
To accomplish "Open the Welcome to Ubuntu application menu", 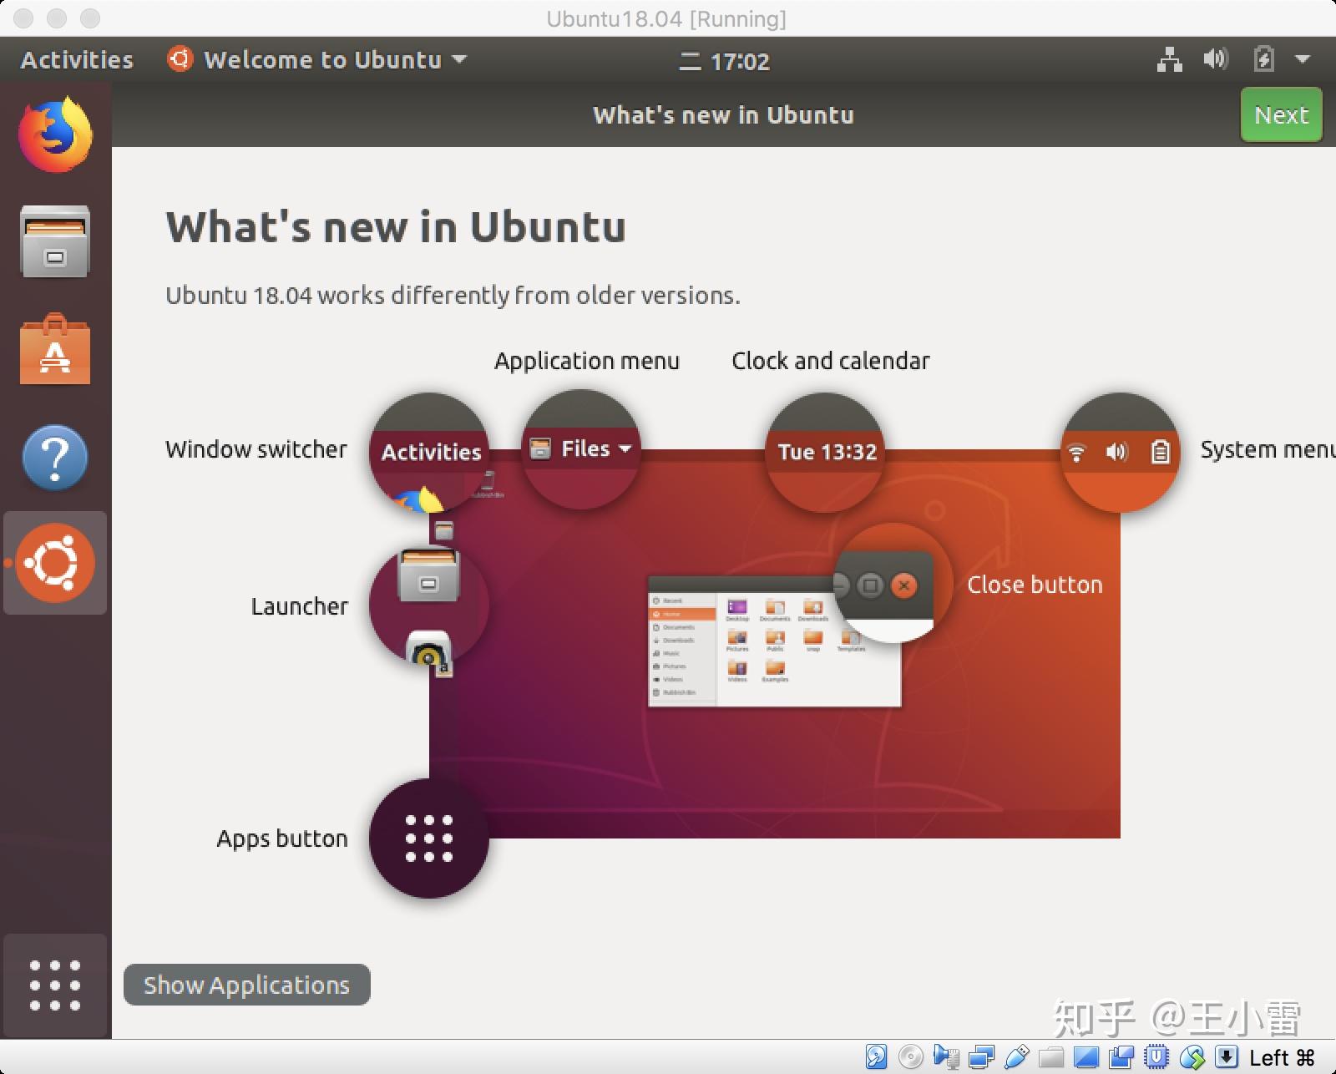I will click(x=317, y=60).
